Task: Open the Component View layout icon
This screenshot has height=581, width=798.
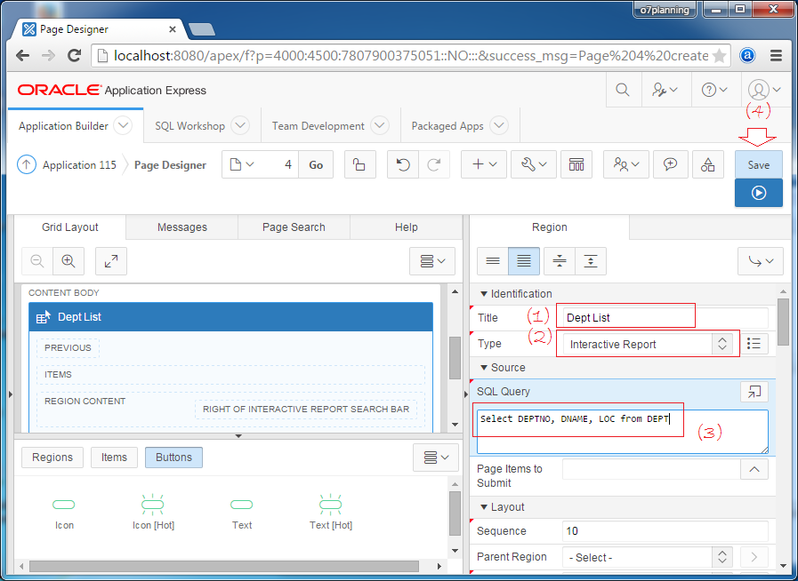Action: (x=576, y=164)
